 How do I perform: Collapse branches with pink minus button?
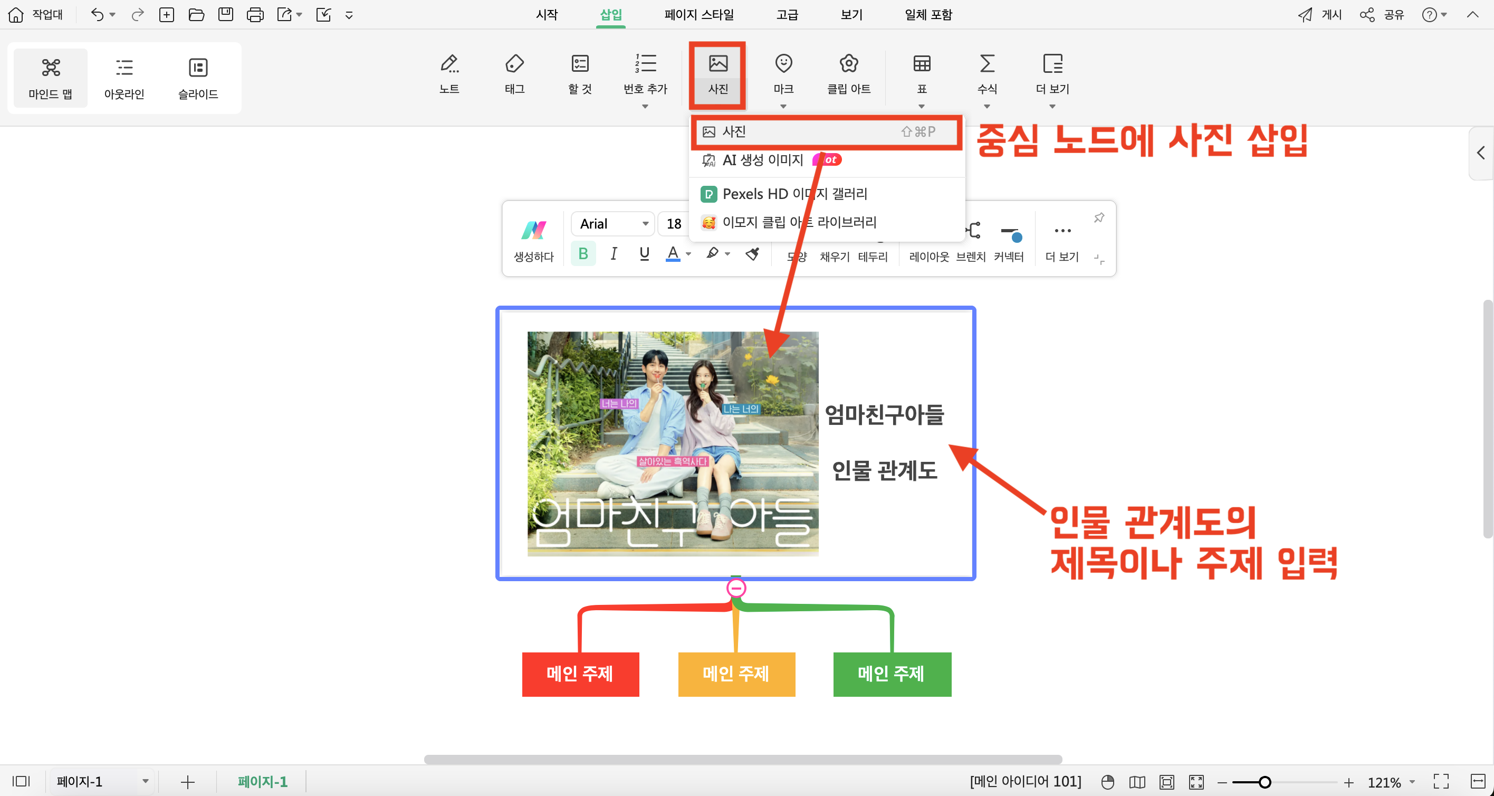pyautogui.click(x=736, y=589)
